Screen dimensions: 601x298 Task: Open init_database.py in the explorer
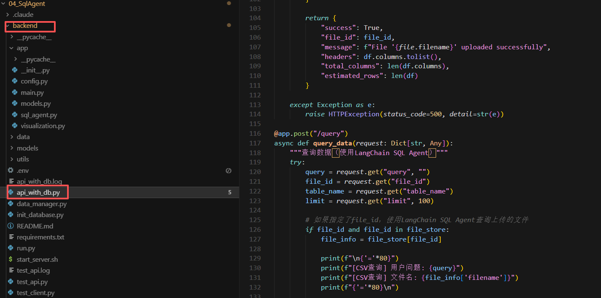[x=40, y=215]
